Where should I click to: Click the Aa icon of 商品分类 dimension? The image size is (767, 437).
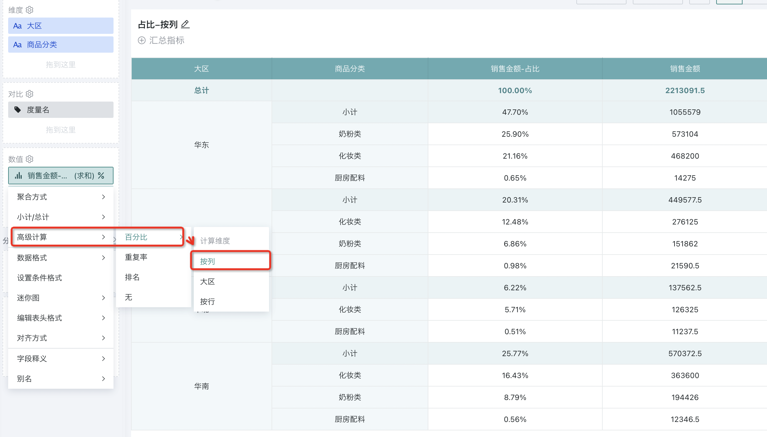point(18,45)
